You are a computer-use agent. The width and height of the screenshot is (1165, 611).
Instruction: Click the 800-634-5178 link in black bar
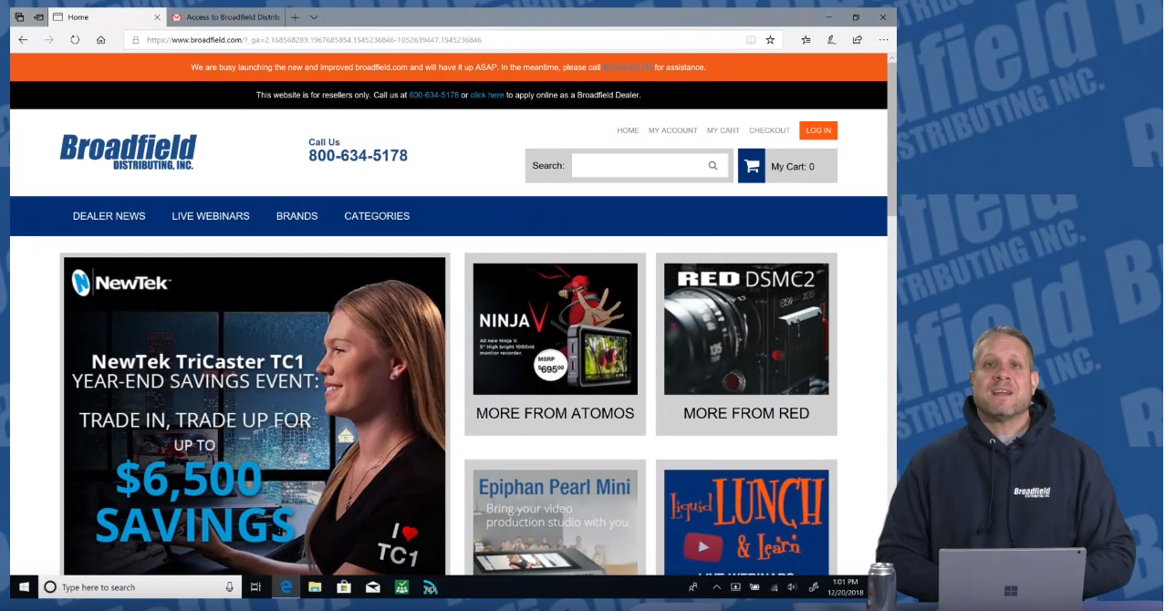tap(433, 95)
